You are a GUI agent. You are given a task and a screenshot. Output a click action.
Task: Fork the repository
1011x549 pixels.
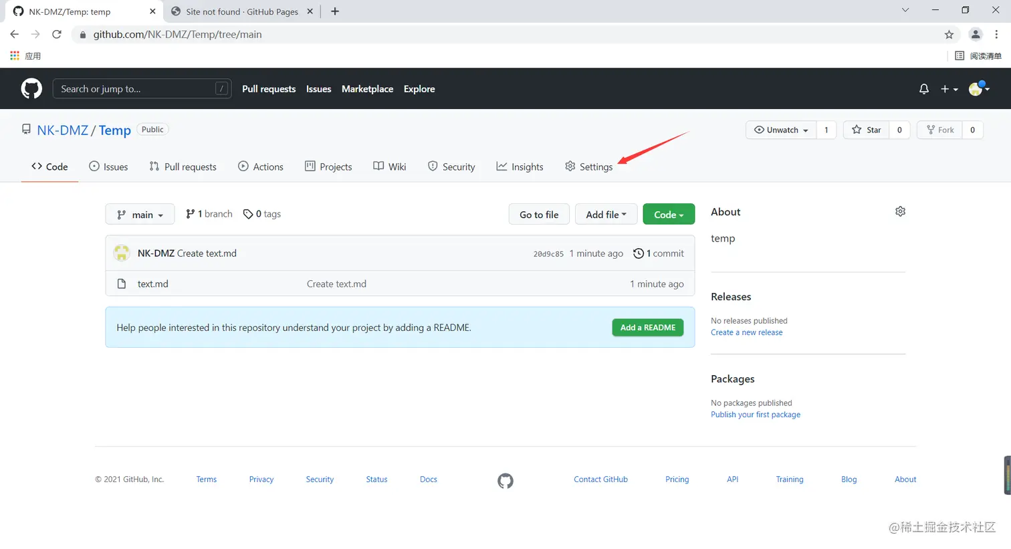tap(939, 130)
